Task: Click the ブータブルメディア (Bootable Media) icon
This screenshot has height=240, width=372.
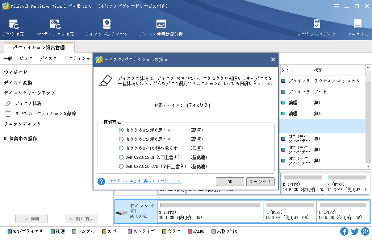Action: coord(316,25)
